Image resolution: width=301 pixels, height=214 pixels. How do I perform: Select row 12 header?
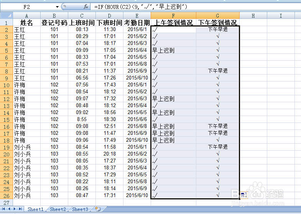click(x=7, y=99)
